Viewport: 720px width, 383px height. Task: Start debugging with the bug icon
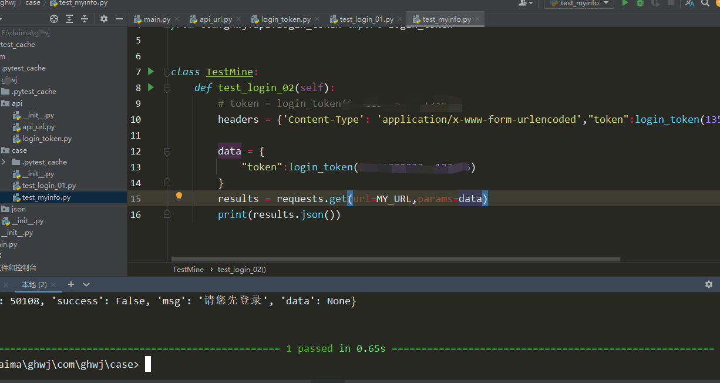640,3
